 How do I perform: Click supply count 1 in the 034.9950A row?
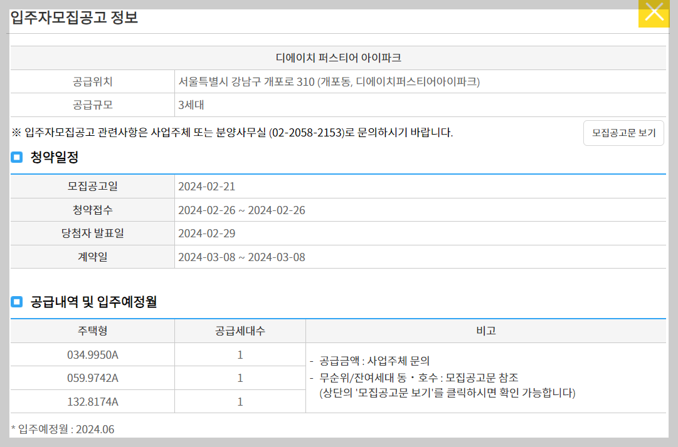click(240, 355)
